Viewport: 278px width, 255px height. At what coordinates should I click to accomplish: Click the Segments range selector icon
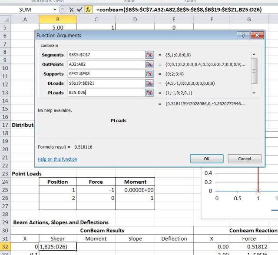point(150,55)
